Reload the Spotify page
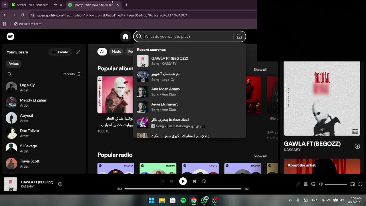The height and width of the screenshot is (206, 366). pyautogui.click(x=22, y=15)
